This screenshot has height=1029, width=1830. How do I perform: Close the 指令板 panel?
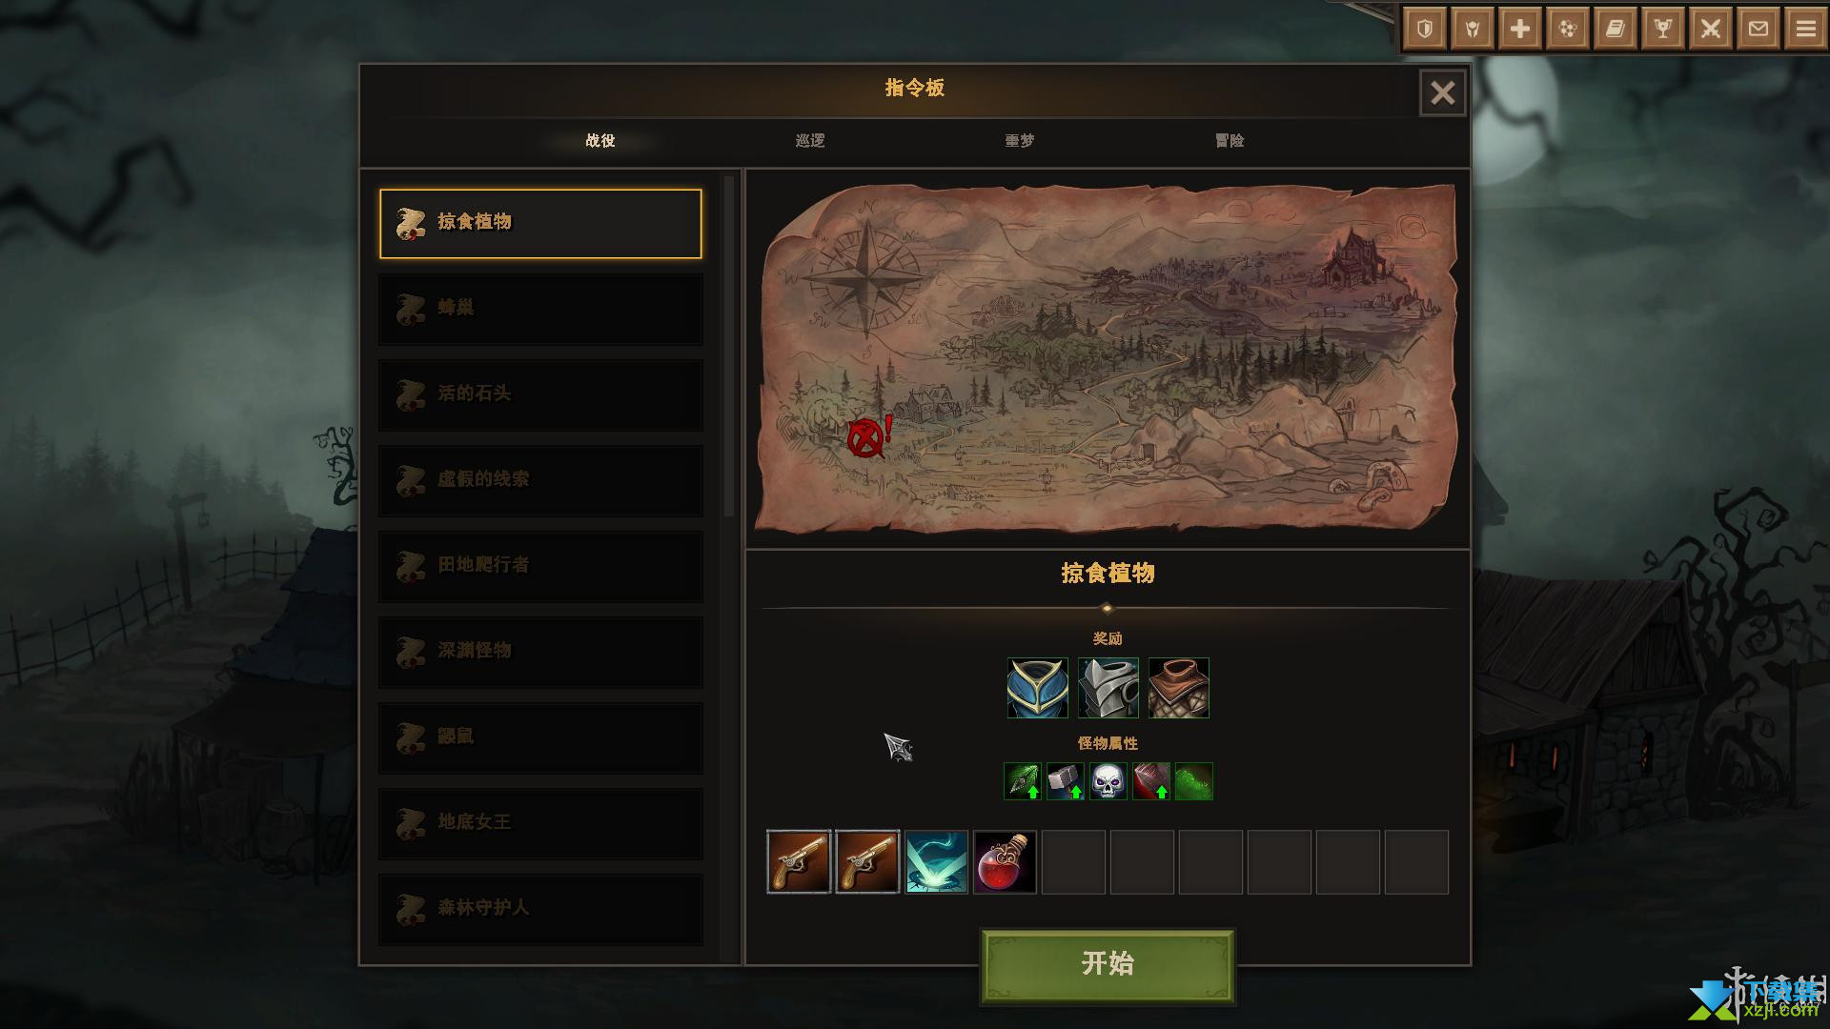(x=1443, y=92)
